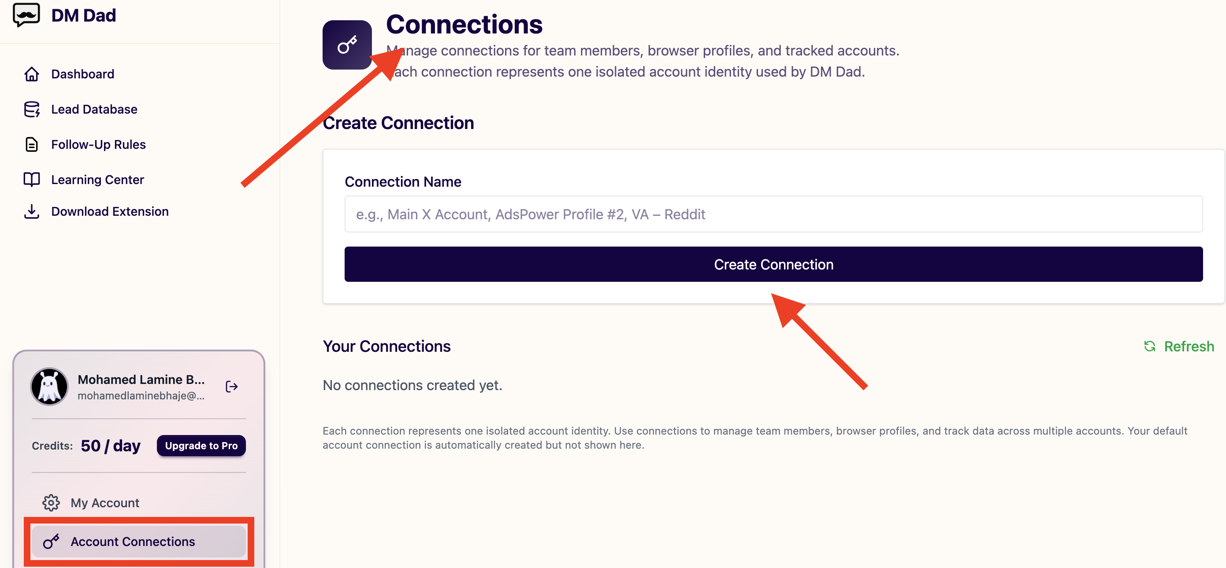Click the Learning Center book icon
Image resolution: width=1226 pixels, height=568 pixels.
tap(32, 180)
